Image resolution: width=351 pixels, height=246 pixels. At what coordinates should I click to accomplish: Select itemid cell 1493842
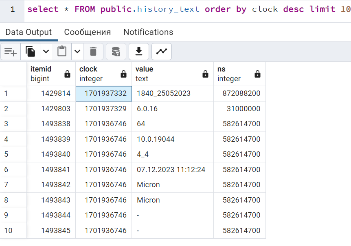point(51,185)
